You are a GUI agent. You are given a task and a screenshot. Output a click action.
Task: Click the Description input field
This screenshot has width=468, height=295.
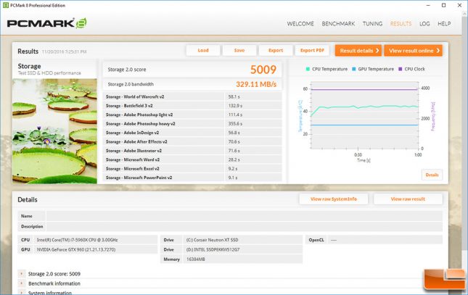tap(244, 226)
